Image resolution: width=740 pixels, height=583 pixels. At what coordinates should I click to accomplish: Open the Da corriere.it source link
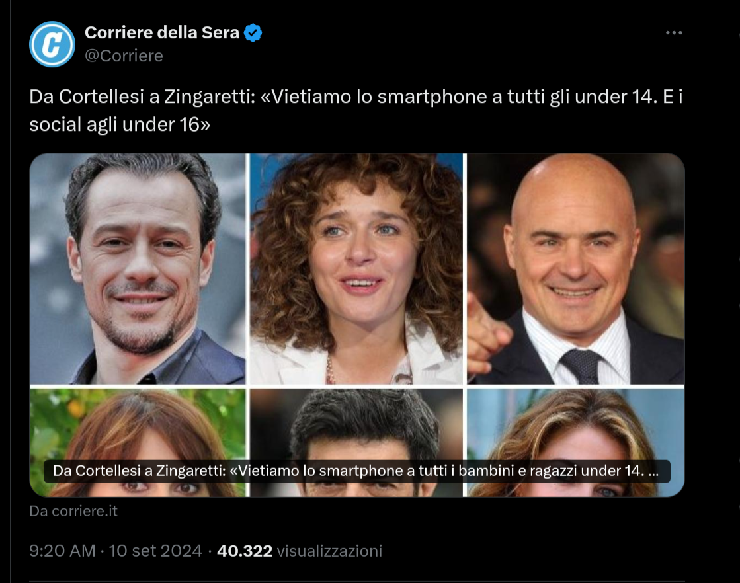coord(73,510)
